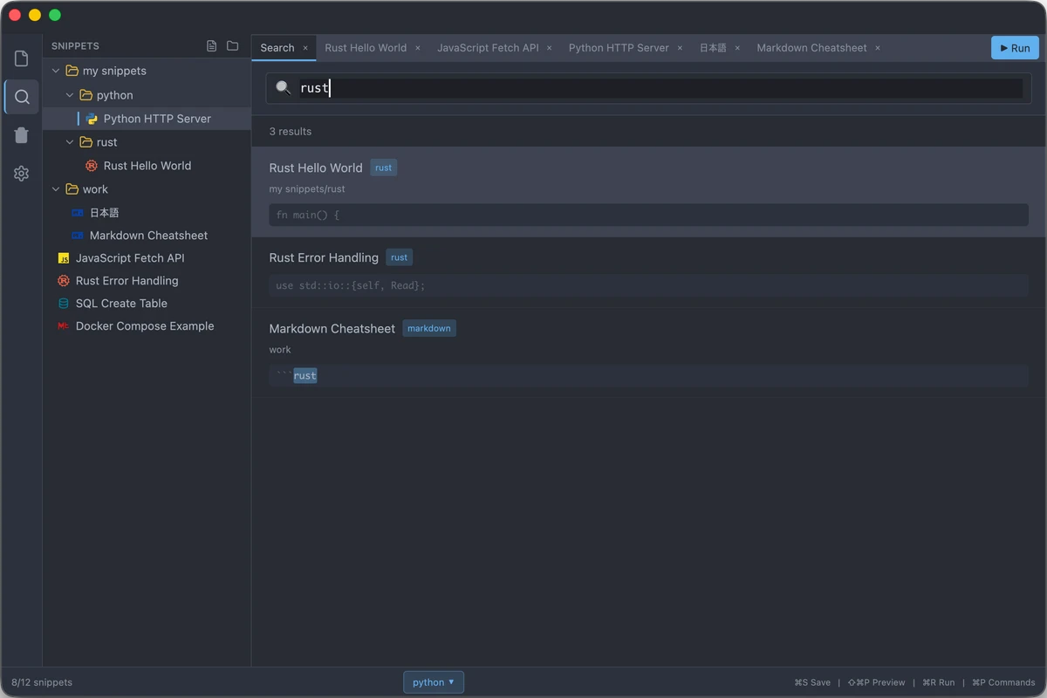1047x698 pixels.
Task: Collapse the python folder chevron
Action: 70,95
